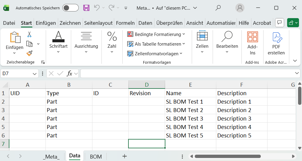302x161 pixels.
Task: Open the Copy options dropdown arrow
Action: pos(38,44)
